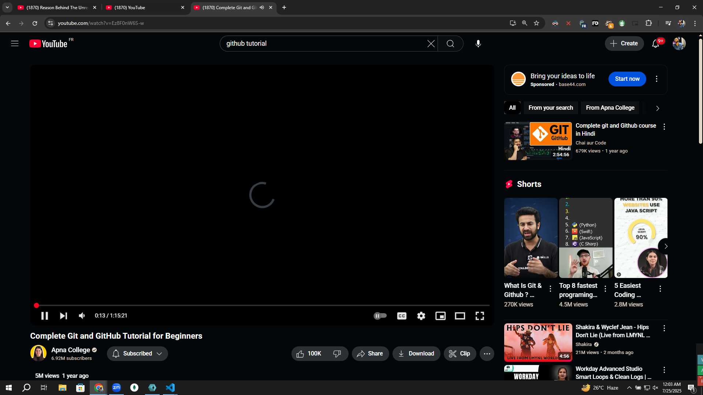
Task: Open the Subscribed notification dropdown
Action: point(137,354)
